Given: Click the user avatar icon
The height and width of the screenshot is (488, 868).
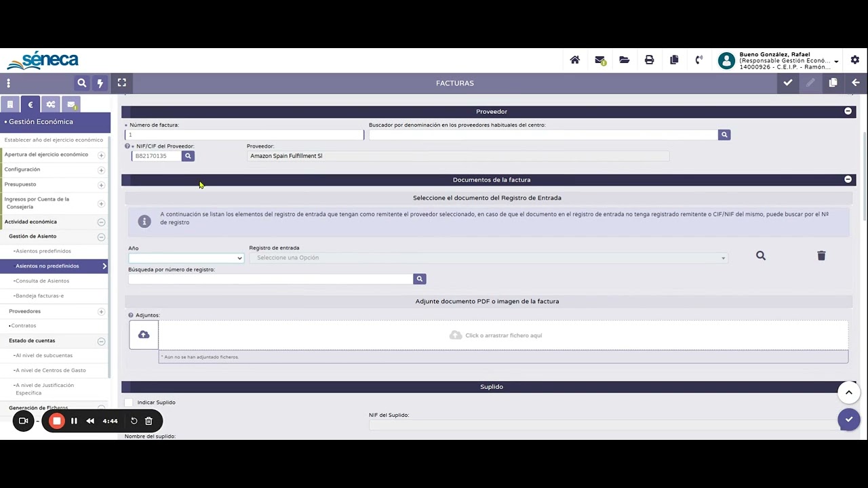Looking at the screenshot, I should point(726,60).
